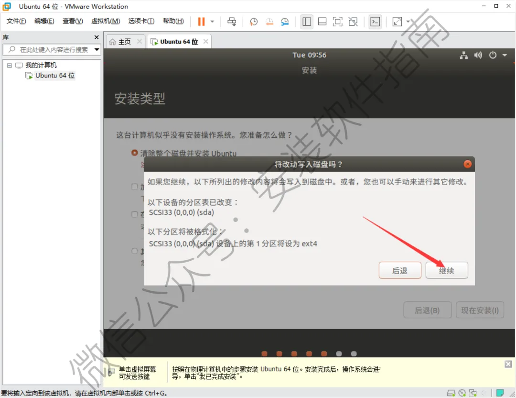Viewport: 516px width, 398px height.
Task: Select the last installation type radio button
Action: 134,251
